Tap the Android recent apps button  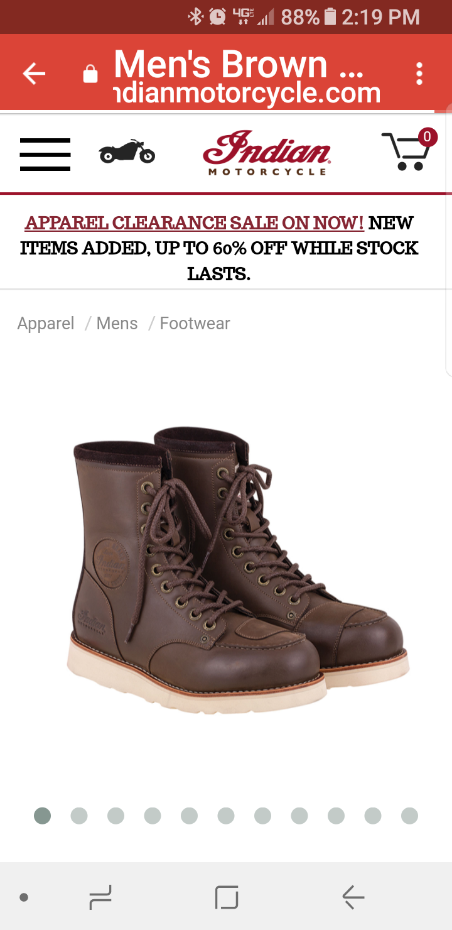100,897
